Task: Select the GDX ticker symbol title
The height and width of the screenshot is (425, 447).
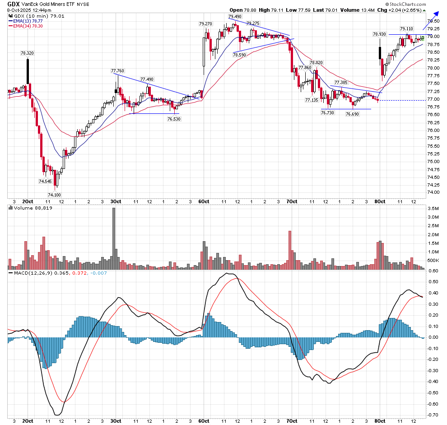Action: tap(14, 4)
